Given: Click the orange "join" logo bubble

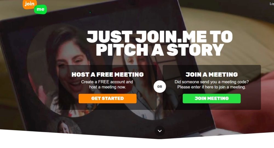Looking at the screenshot, I should 30,4.
